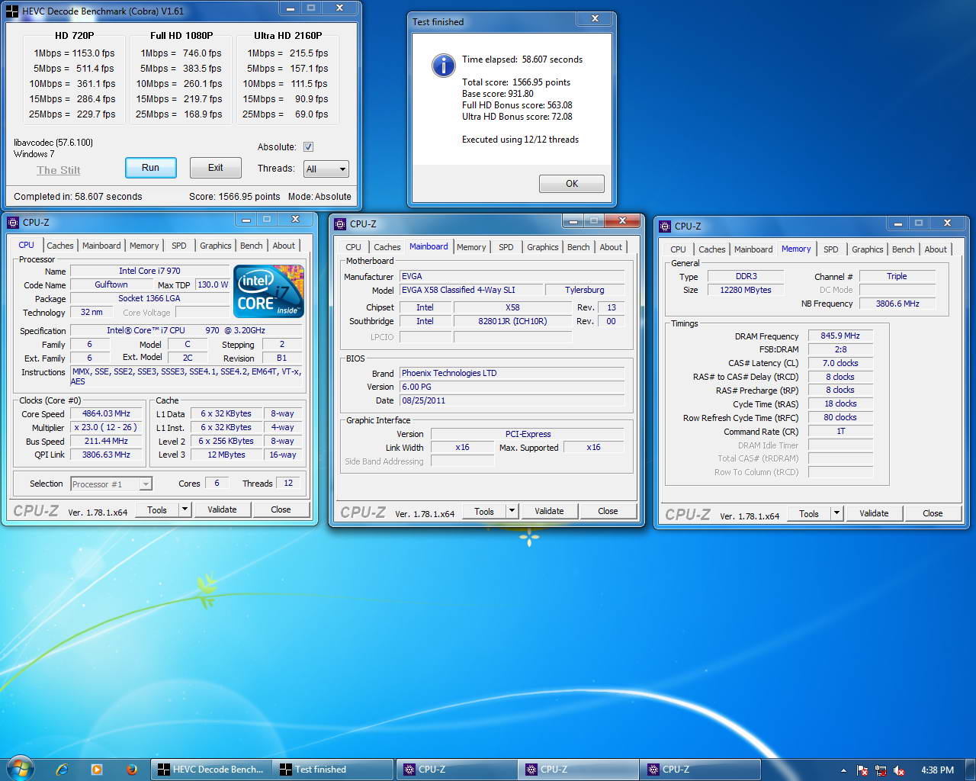Click the Run button
The height and width of the screenshot is (781, 976).
pyautogui.click(x=151, y=168)
